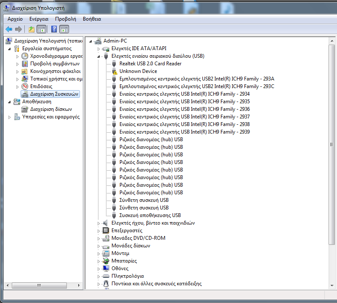The width and height of the screenshot is (337, 303).
Task: Select the Επιδόσεις performance icon
Action: point(25,86)
